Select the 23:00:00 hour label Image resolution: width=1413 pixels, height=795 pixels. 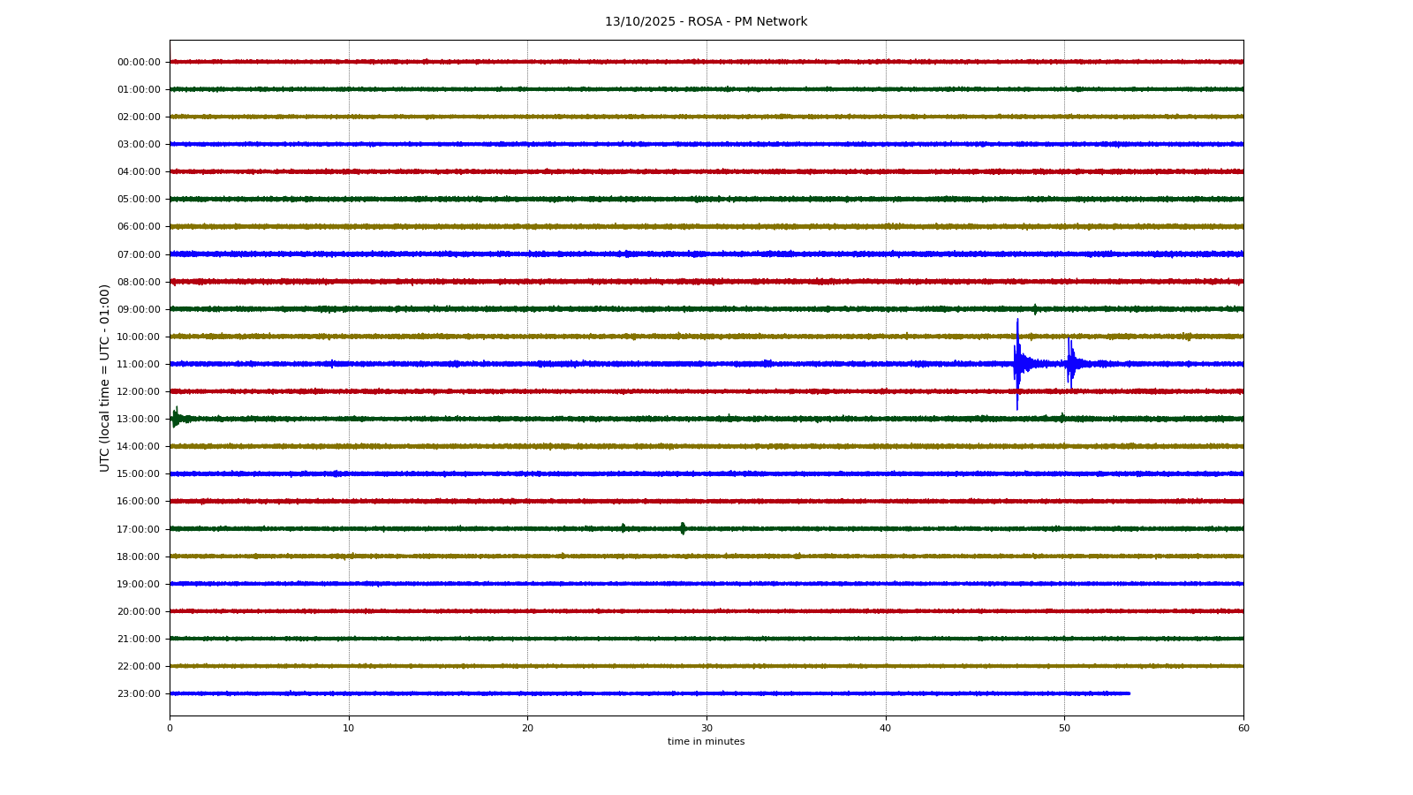pyautogui.click(x=139, y=693)
